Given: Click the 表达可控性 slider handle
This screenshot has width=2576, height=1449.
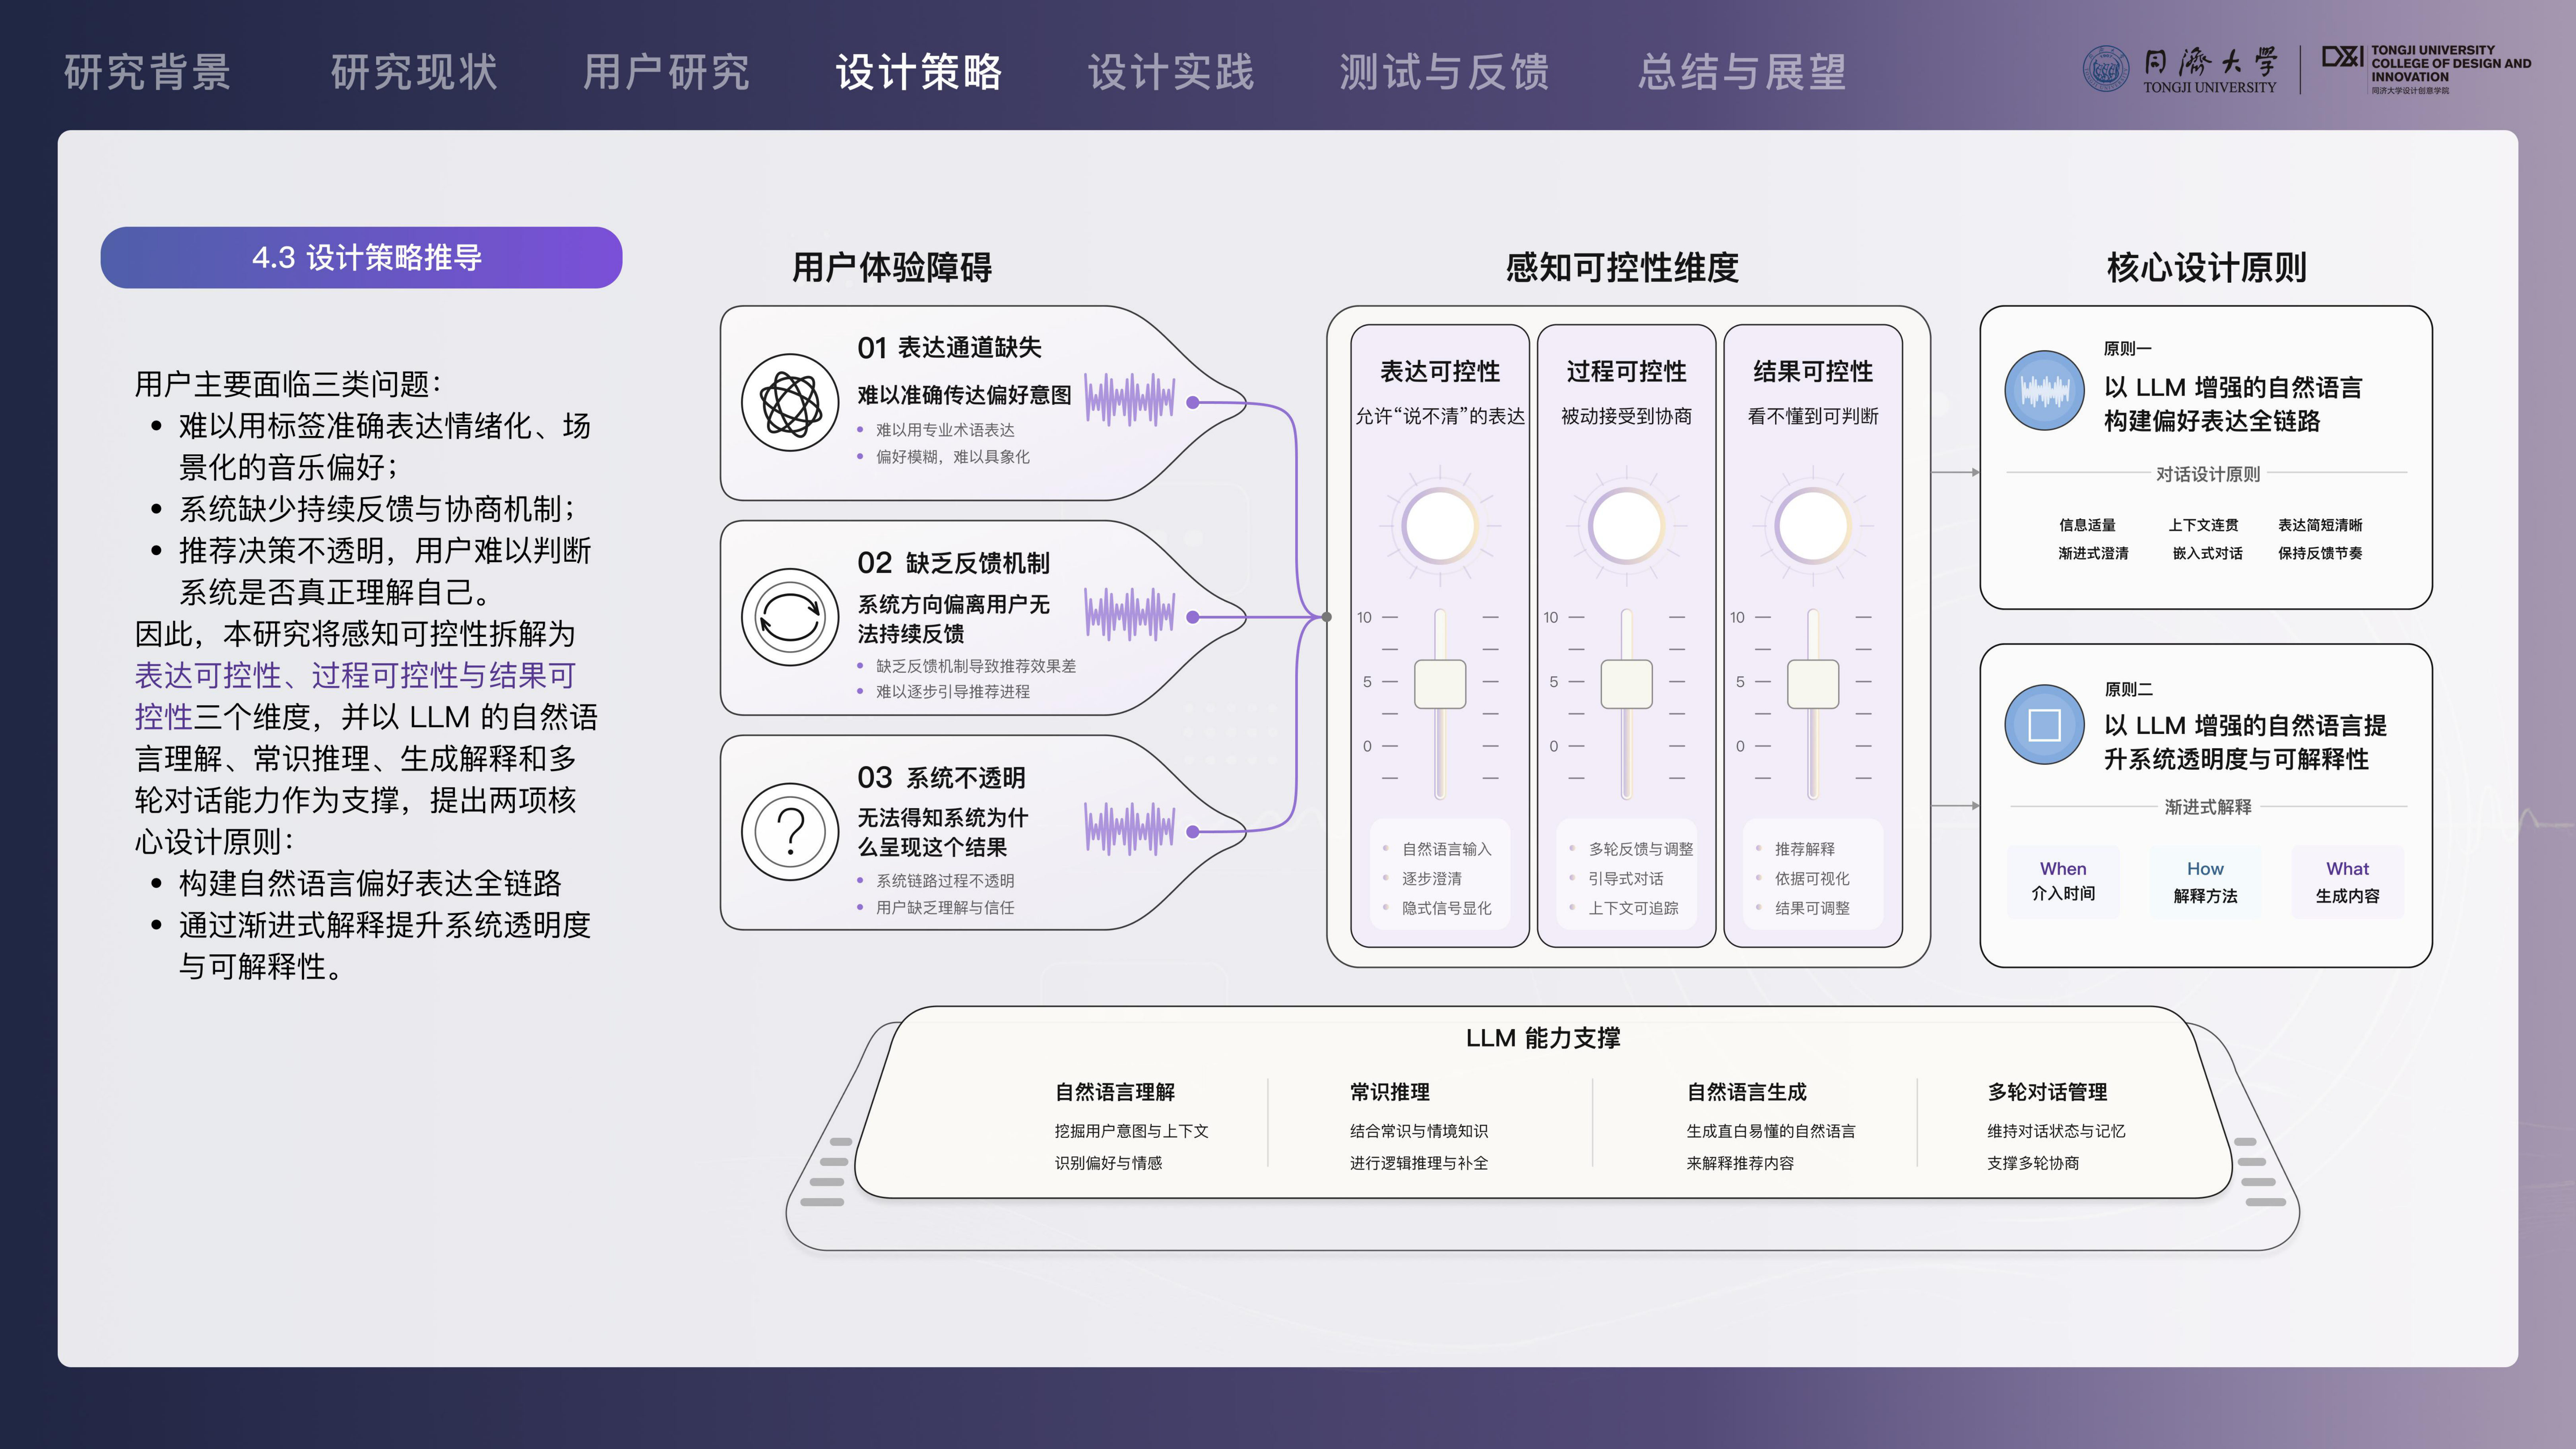Looking at the screenshot, I should pos(1440,684).
